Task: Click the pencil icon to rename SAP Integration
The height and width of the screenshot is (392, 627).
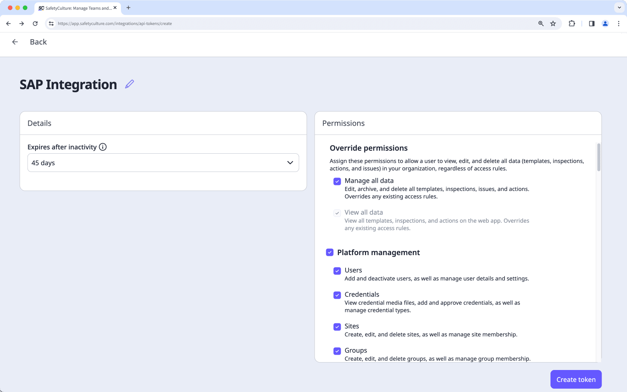Action: click(x=129, y=84)
